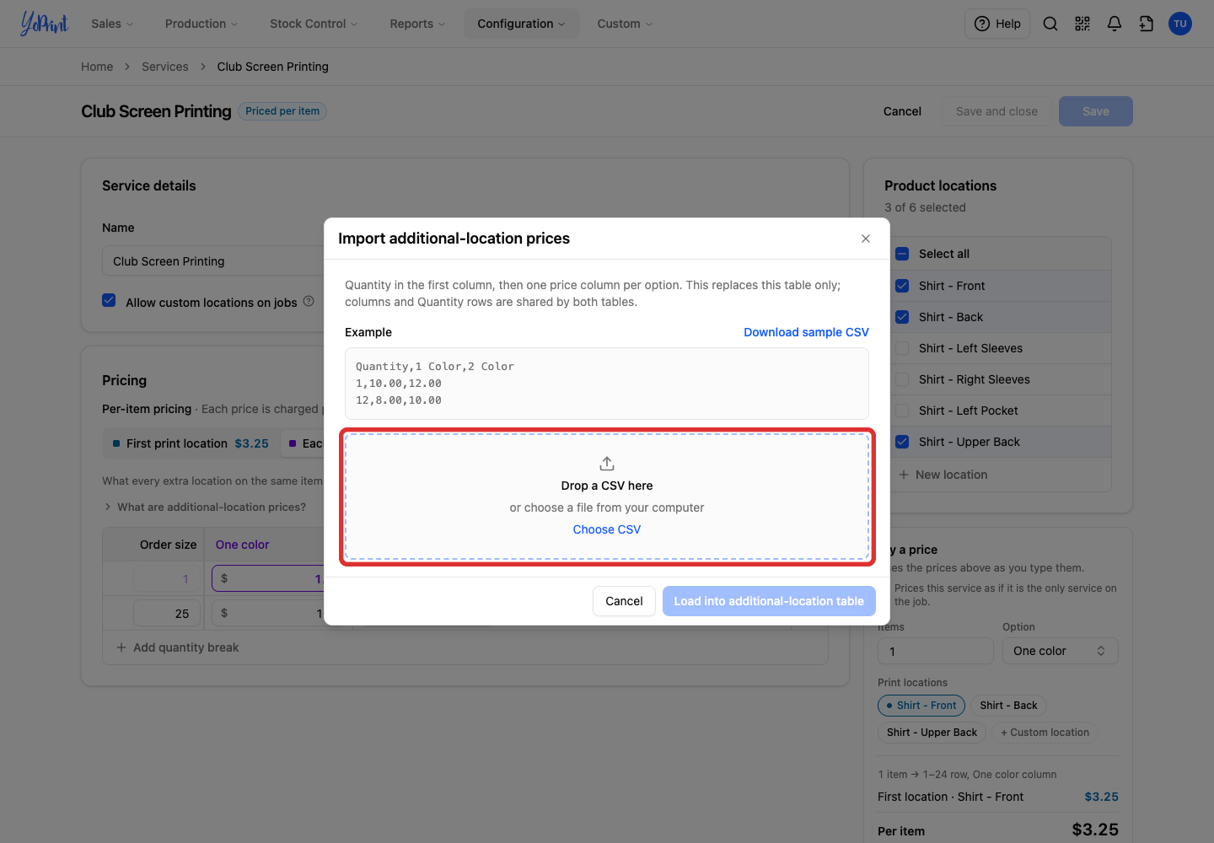Open the notifications bell

tap(1115, 24)
